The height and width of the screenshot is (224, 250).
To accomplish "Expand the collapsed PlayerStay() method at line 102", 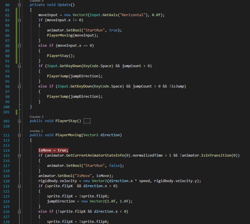I will 19,121.
